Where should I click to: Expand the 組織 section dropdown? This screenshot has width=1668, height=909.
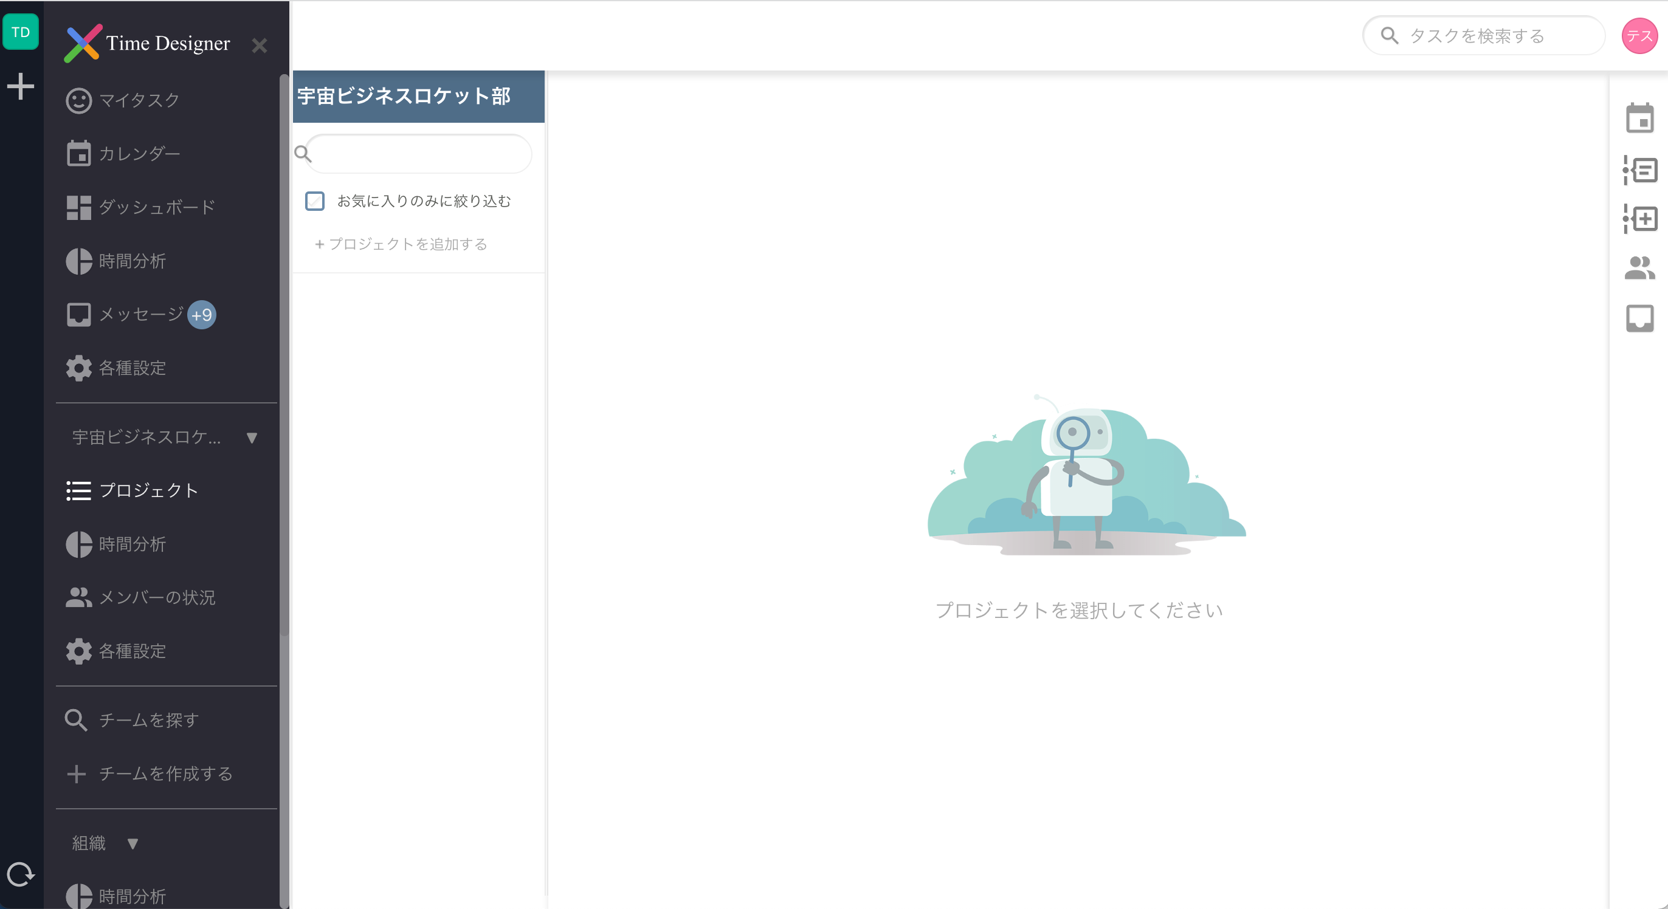(132, 843)
